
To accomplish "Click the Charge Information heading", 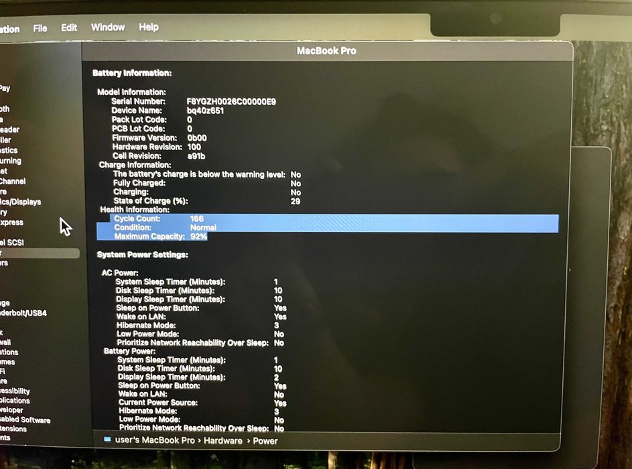I will [135, 165].
